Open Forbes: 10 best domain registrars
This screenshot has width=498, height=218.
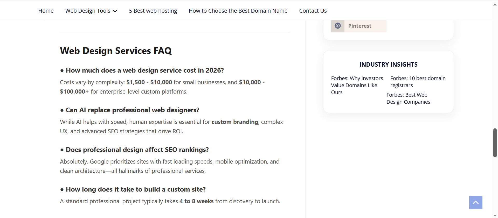(x=418, y=81)
